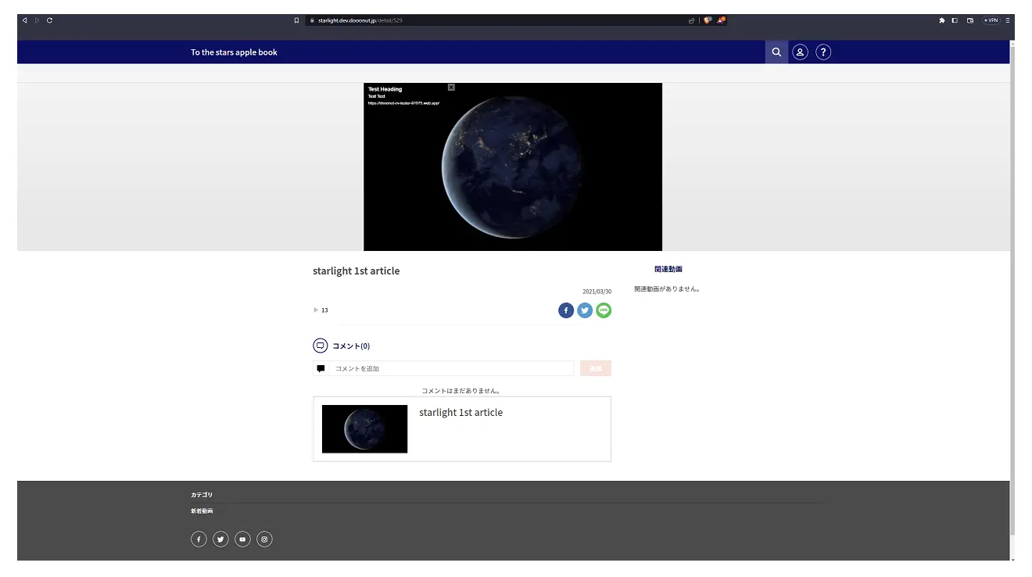Click the help question mark icon
The image size is (1032, 577).
point(823,52)
